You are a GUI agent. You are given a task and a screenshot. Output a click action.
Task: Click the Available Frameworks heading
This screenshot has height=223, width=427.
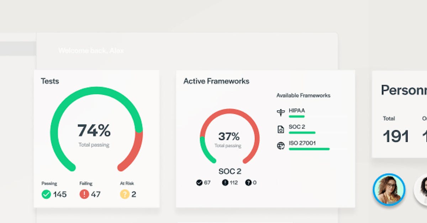tap(303, 95)
